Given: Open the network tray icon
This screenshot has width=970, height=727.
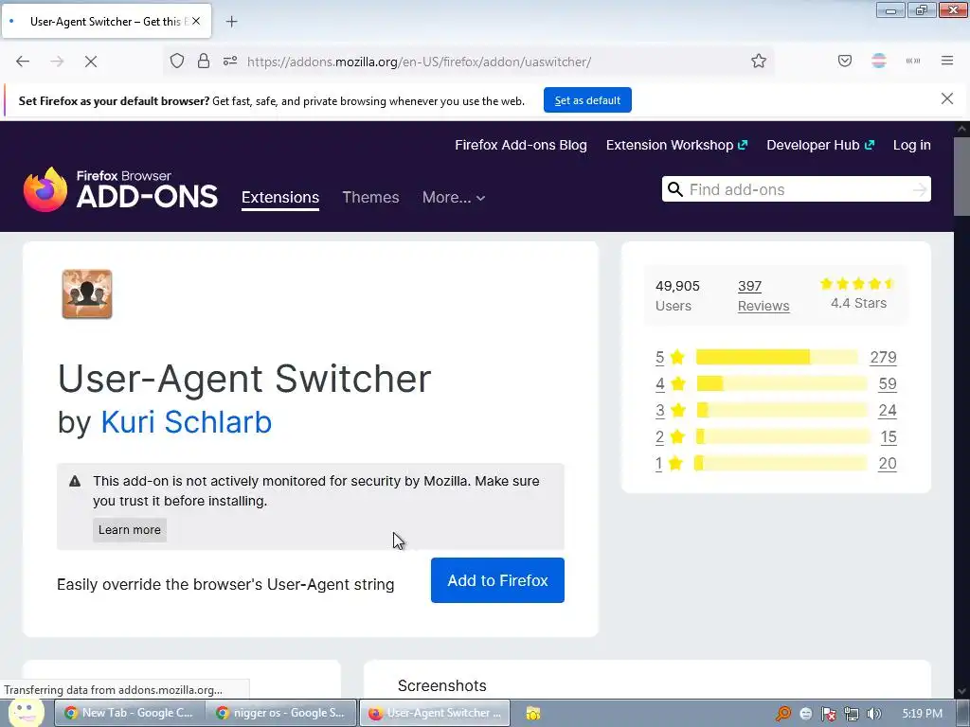Looking at the screenshot, I should (x=852, y=714).
